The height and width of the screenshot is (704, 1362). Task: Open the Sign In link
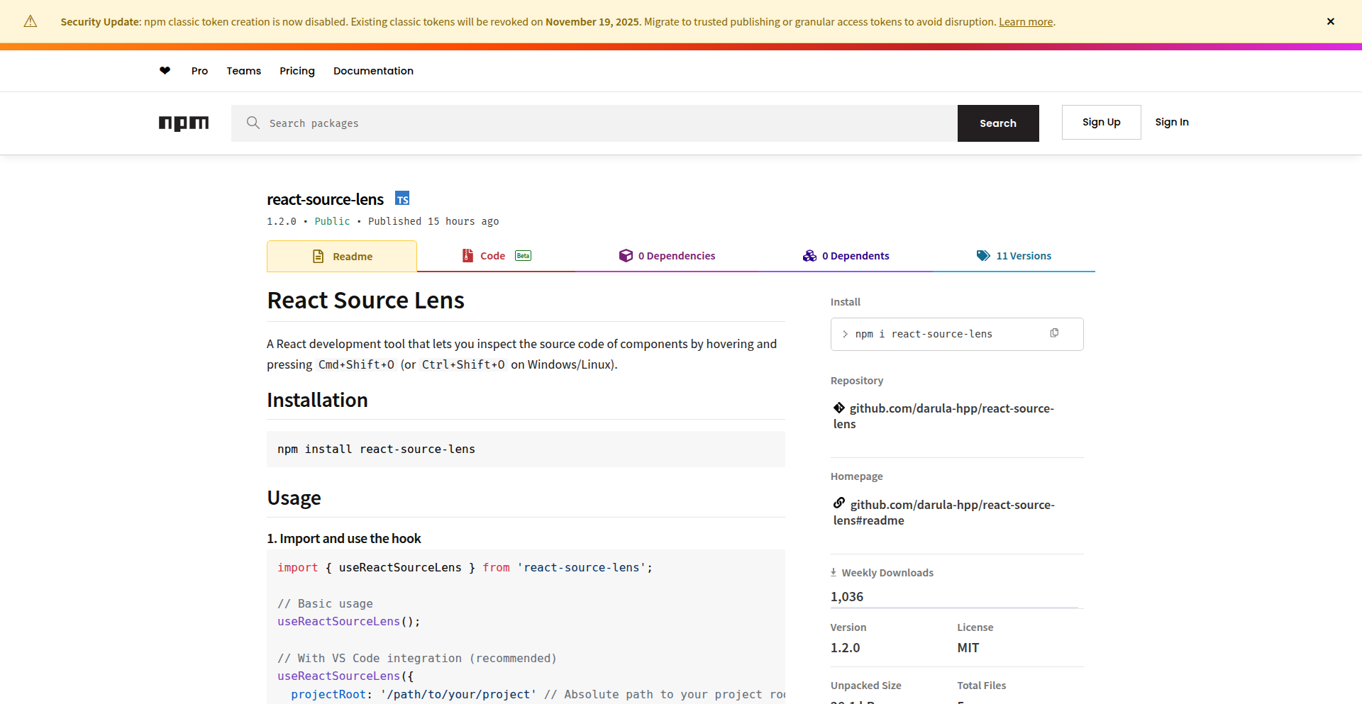(x=1171, y=122)
